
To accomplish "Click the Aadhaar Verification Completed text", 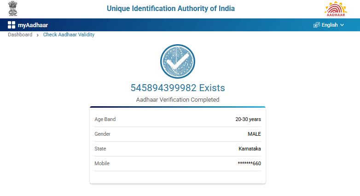I will [x=178, y=99].
